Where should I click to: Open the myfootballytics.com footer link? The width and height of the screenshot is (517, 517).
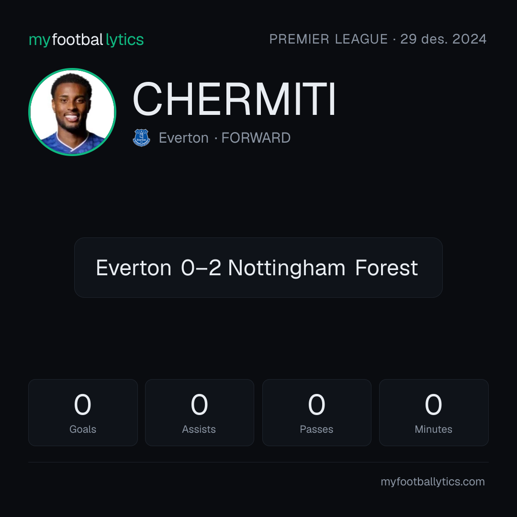[x=433, y=482]
